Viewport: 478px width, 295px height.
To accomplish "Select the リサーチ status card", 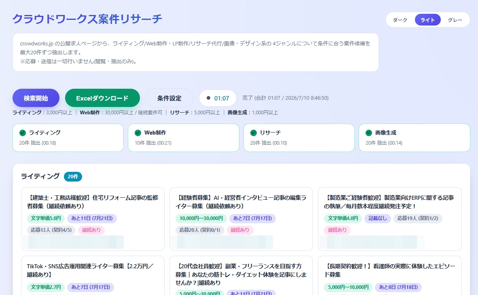I will point(299,138).
